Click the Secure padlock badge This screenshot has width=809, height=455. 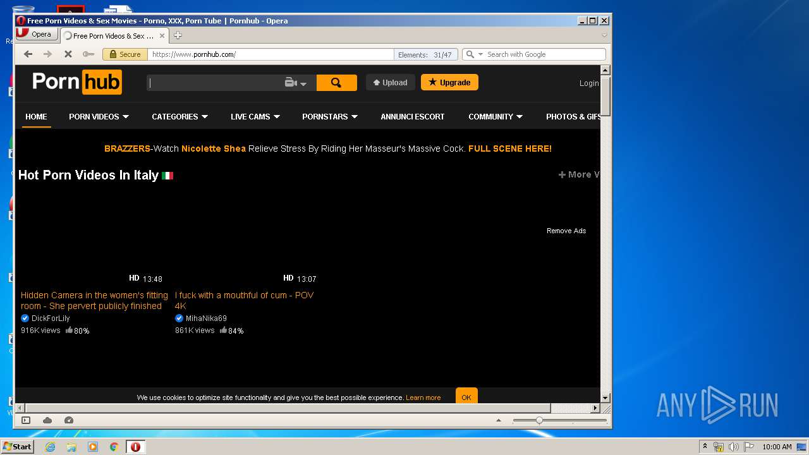click(125, 54)
